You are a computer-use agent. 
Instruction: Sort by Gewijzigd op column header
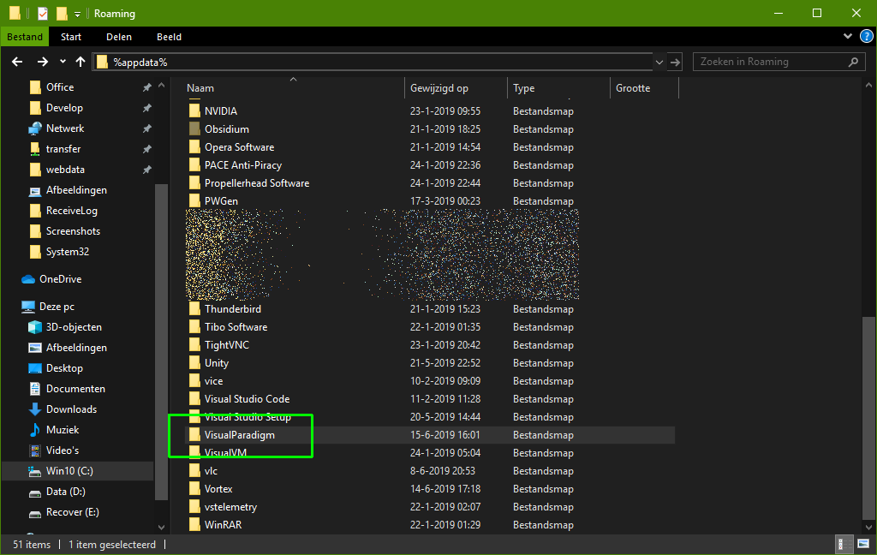click(439, 88)
